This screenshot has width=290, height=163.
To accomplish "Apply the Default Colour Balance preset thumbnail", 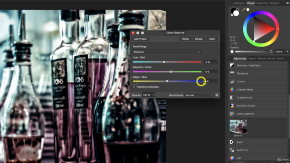I will point(238,127).
